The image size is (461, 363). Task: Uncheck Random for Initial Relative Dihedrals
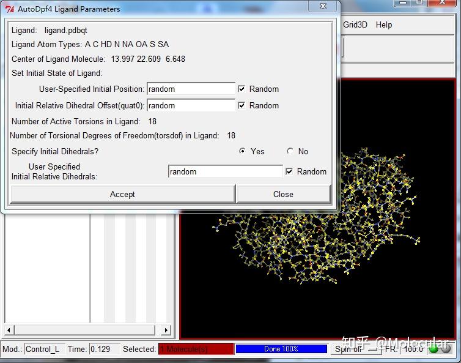pos(289,171)
